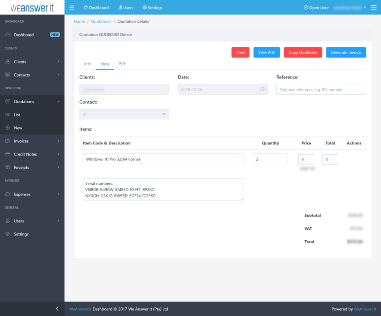Expand the Clients sidebar submenu
Viewport: 381px width, 316px height.
tap(58, 62)
